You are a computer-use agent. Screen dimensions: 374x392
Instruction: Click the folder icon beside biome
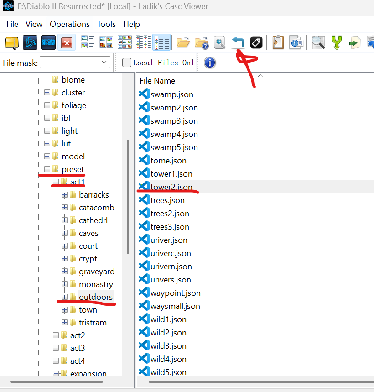point(56,79)
